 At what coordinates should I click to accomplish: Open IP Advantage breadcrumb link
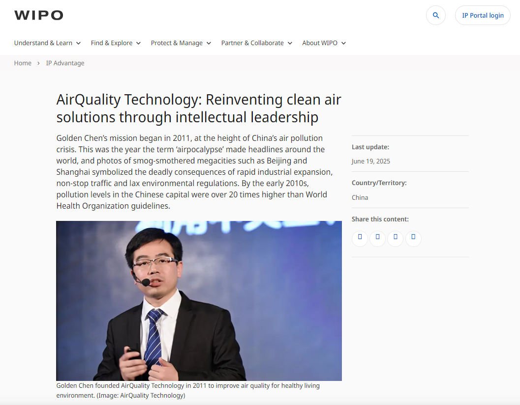click(65, 63)
